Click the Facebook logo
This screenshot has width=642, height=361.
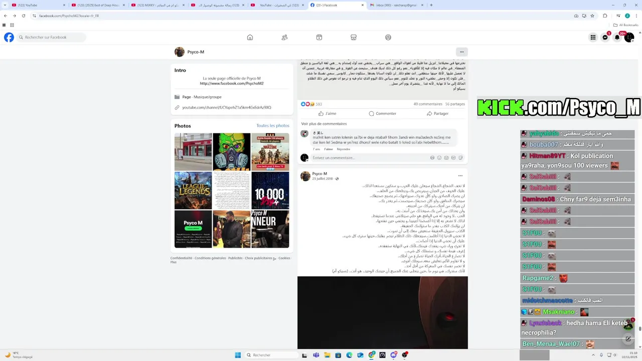coord(9,37)
